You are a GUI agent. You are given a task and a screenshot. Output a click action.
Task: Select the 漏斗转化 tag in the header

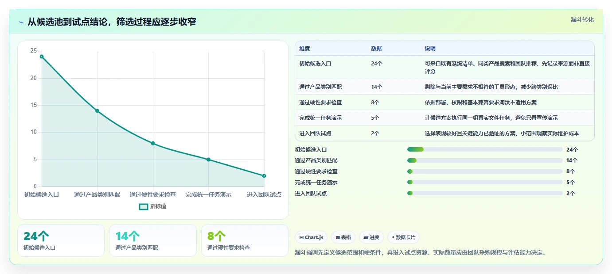(582, 19)
